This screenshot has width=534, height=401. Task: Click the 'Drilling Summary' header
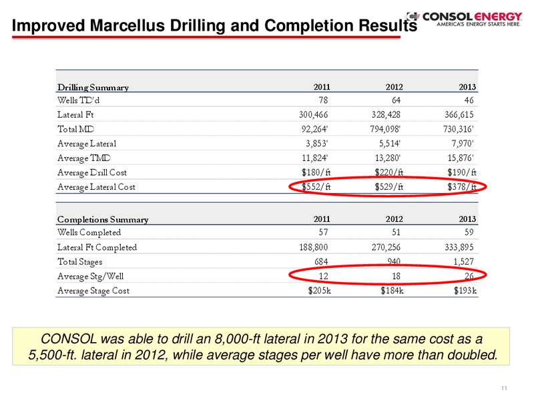coord(93,88)
